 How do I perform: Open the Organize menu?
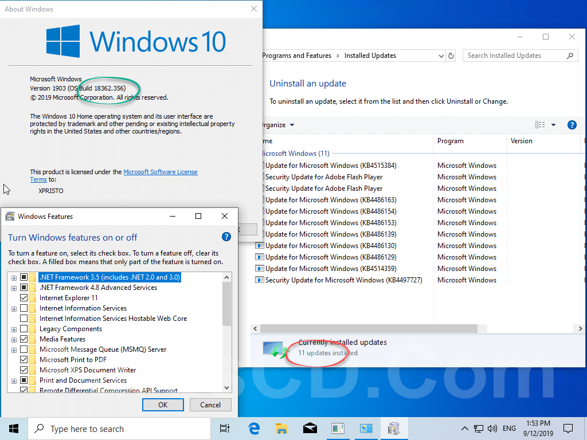click(x=278, y=125)
